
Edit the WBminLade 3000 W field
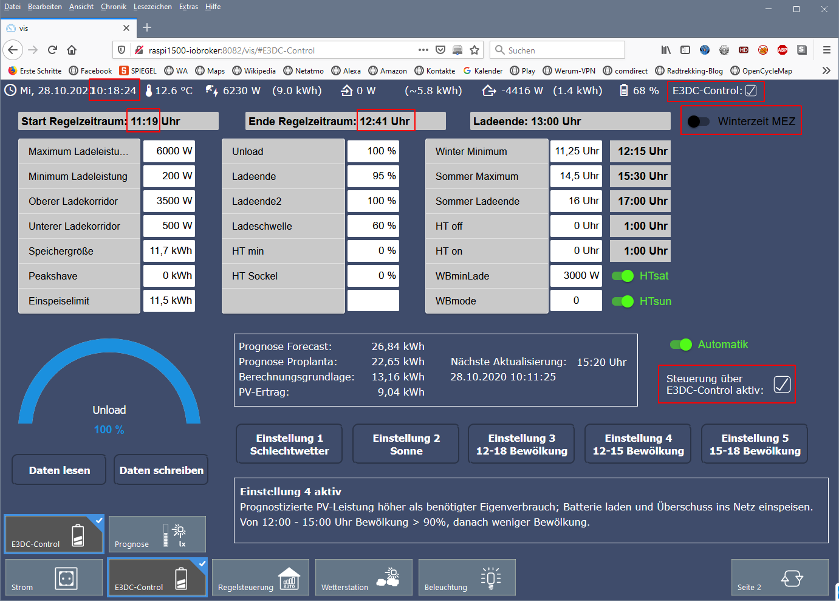pos(576,276)
